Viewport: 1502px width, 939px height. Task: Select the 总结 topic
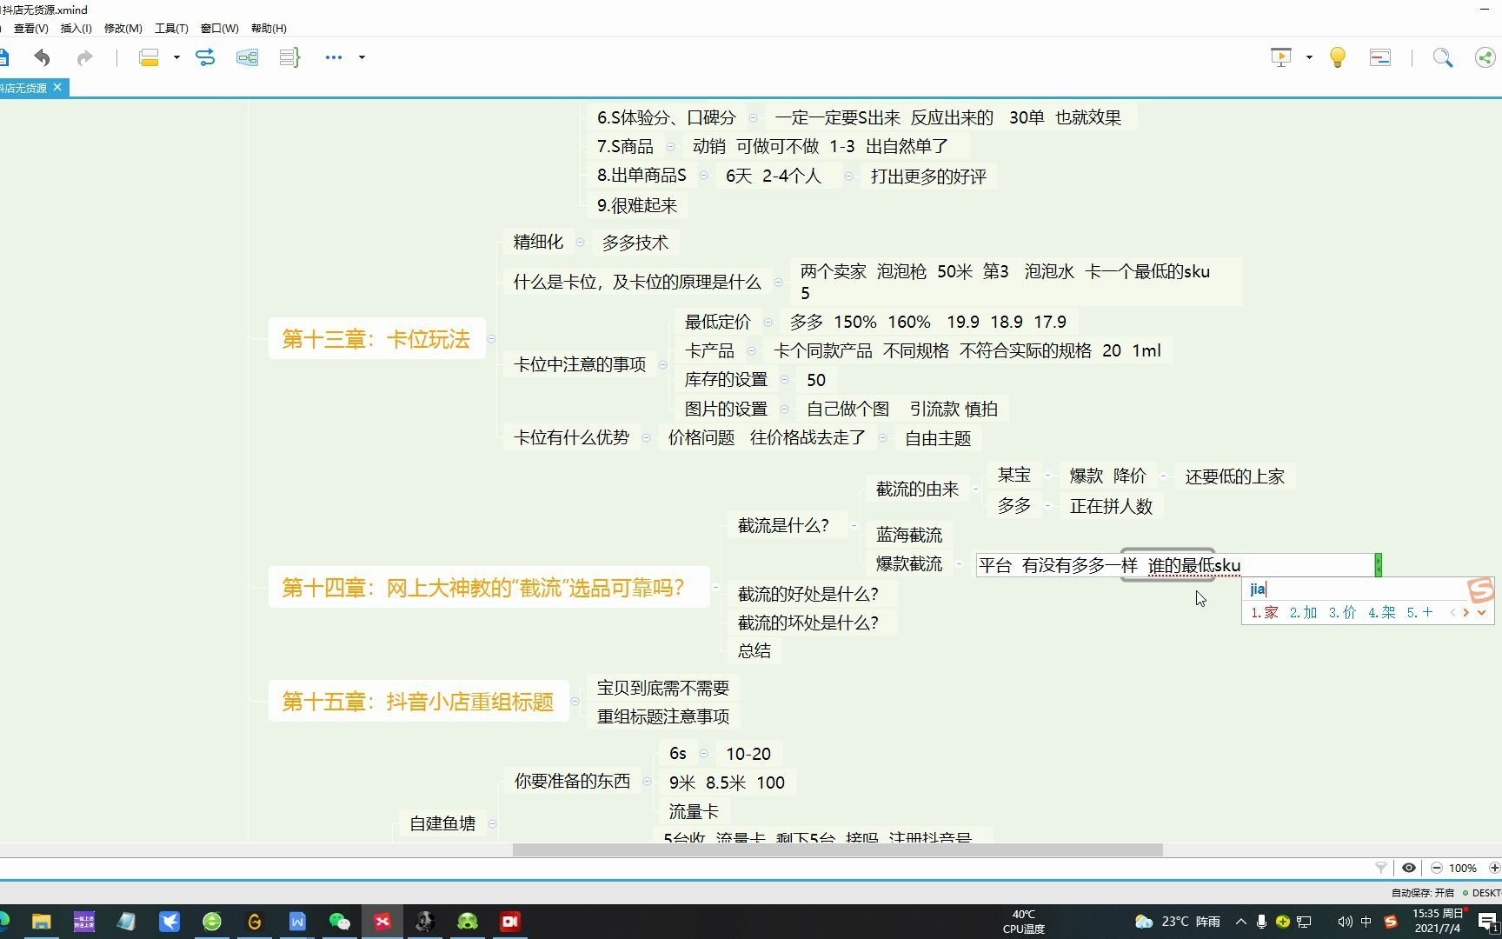pyautogui.click(x=754, y=650)
